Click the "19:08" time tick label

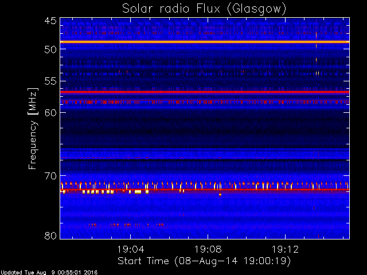208,249
